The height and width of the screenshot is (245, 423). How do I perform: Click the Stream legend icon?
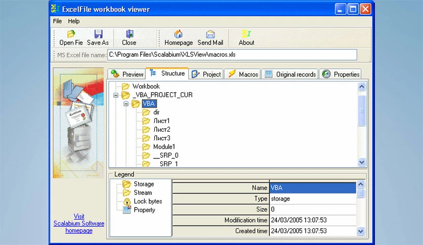pyautogui.click(x=126, y=193)
